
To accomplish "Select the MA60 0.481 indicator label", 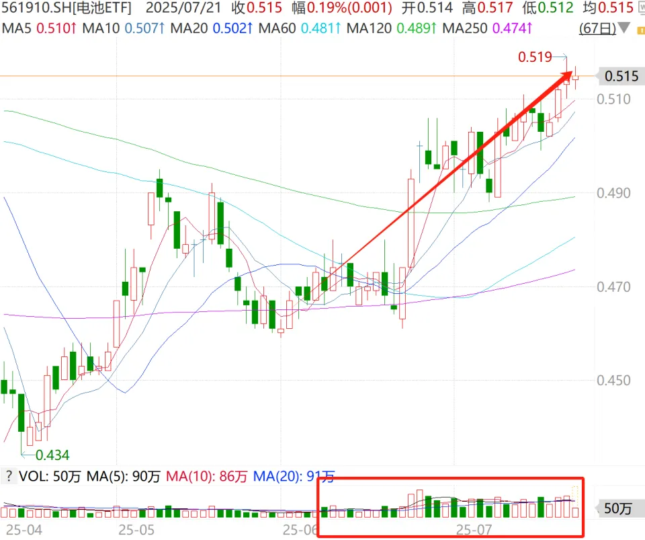I will pyautogui.click(x=300, y=28).
